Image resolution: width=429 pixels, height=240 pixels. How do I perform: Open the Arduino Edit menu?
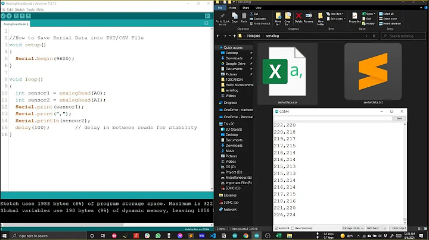pyautogui.click(x=10, y=10)
